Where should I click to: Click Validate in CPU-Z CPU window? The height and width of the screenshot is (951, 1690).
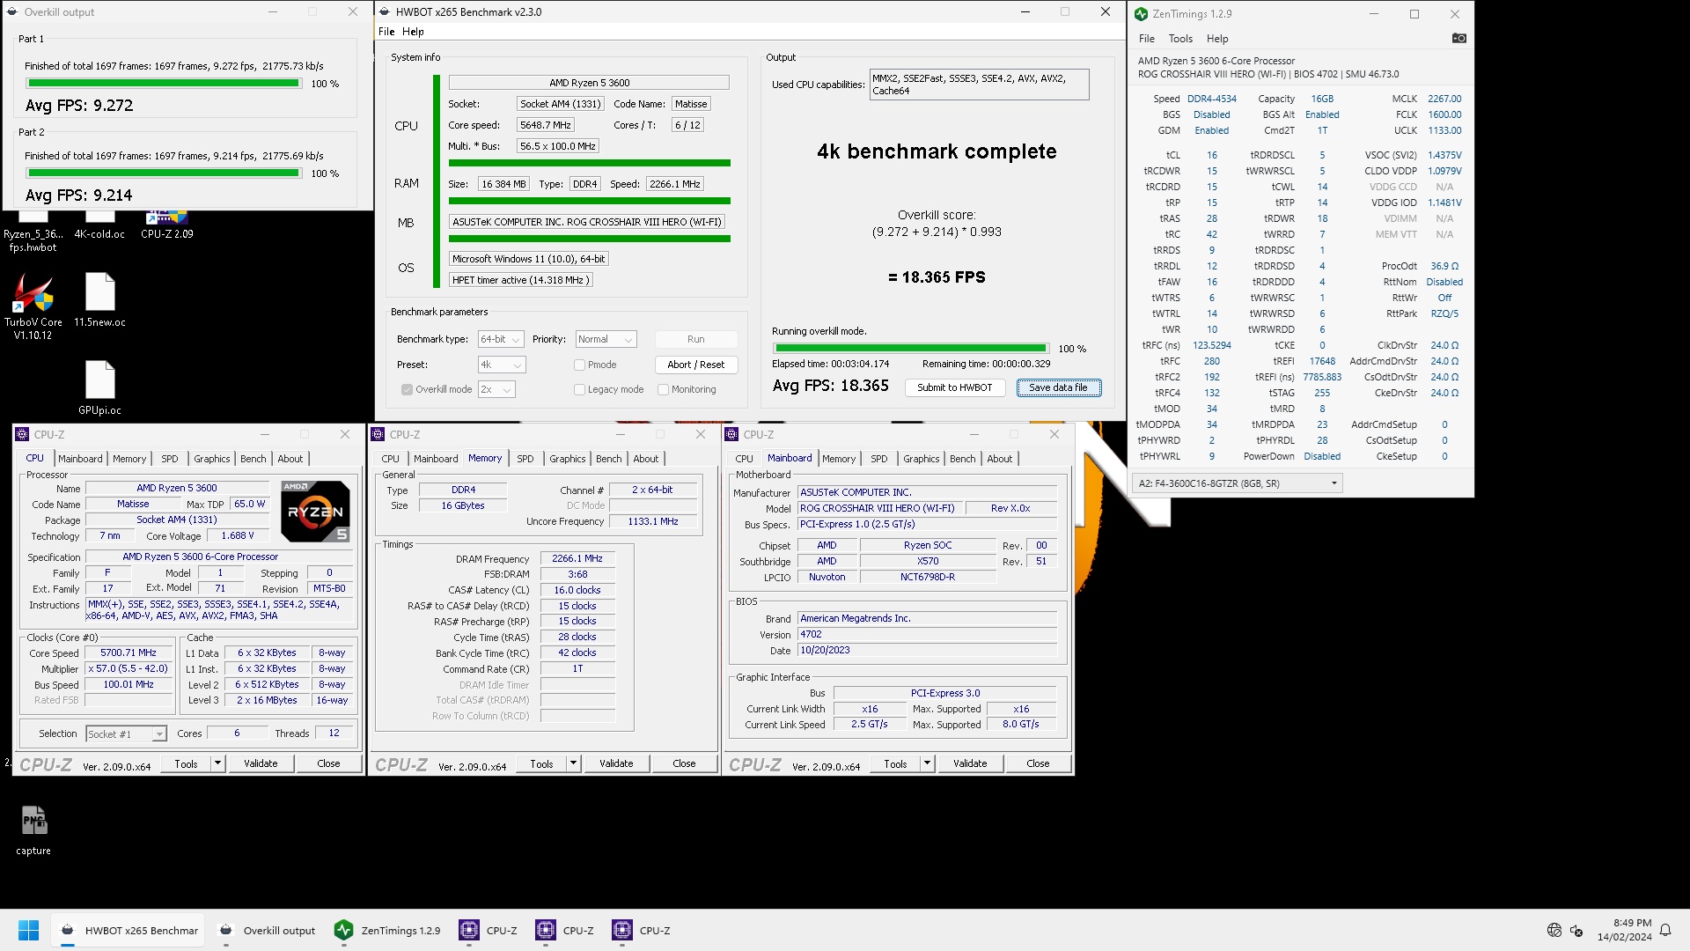(261, 763)
